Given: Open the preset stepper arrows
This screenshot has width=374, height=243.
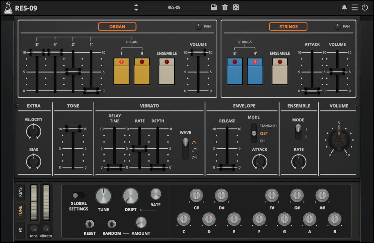Looking at the screenshot, I should click(x=136, y=7).
